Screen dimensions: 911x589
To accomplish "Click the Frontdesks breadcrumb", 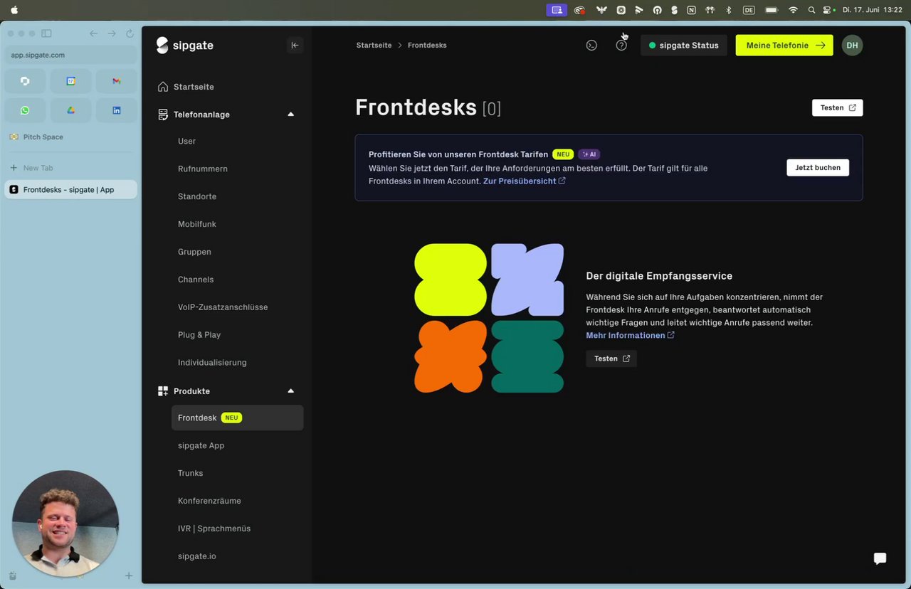I will click(427, 46).
